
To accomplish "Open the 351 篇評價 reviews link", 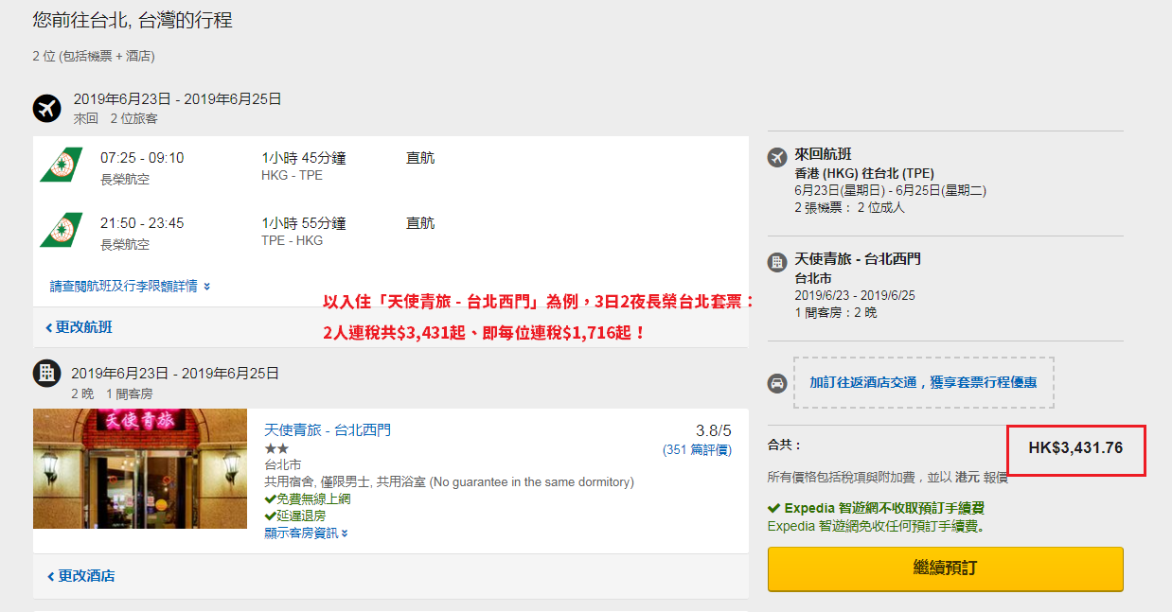I will (x=698, y=450).
